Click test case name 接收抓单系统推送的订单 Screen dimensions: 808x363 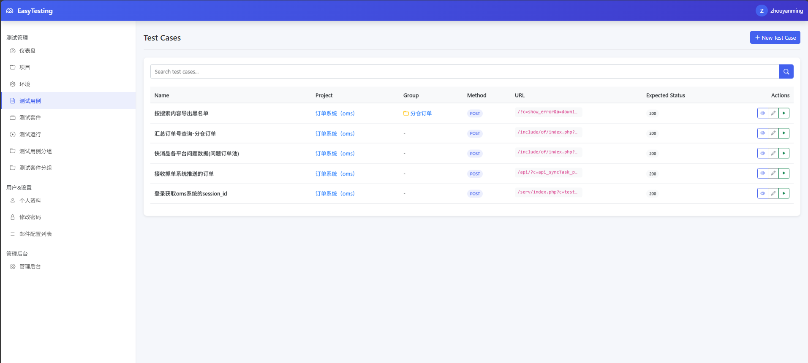(x=184, y=173)
